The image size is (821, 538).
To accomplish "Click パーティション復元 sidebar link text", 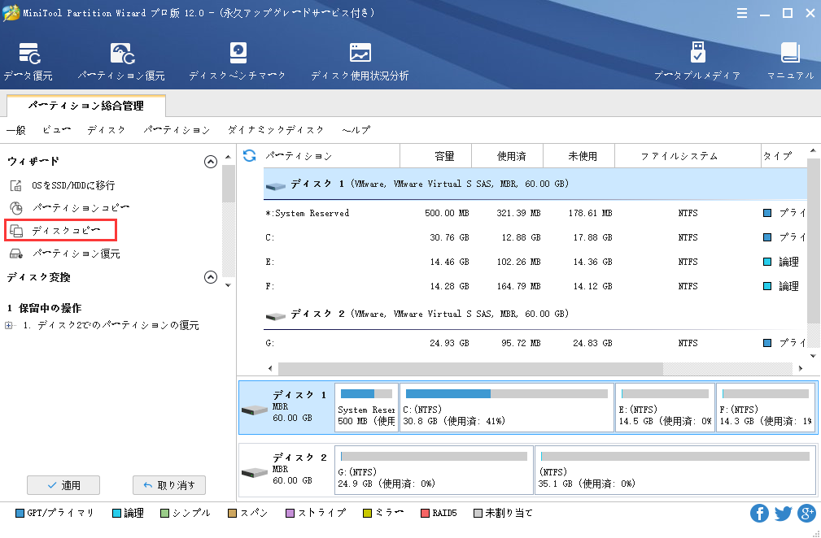I will [x=76, y=254].
